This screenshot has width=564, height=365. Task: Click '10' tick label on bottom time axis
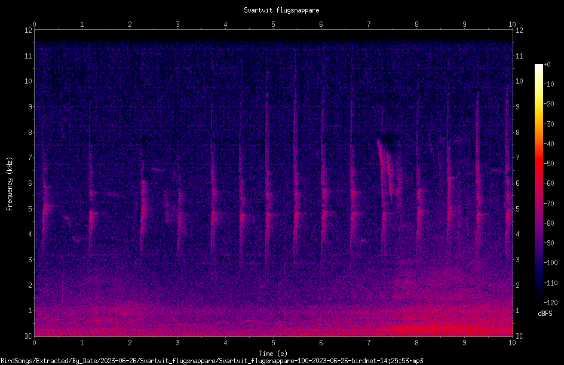point(512,343)
